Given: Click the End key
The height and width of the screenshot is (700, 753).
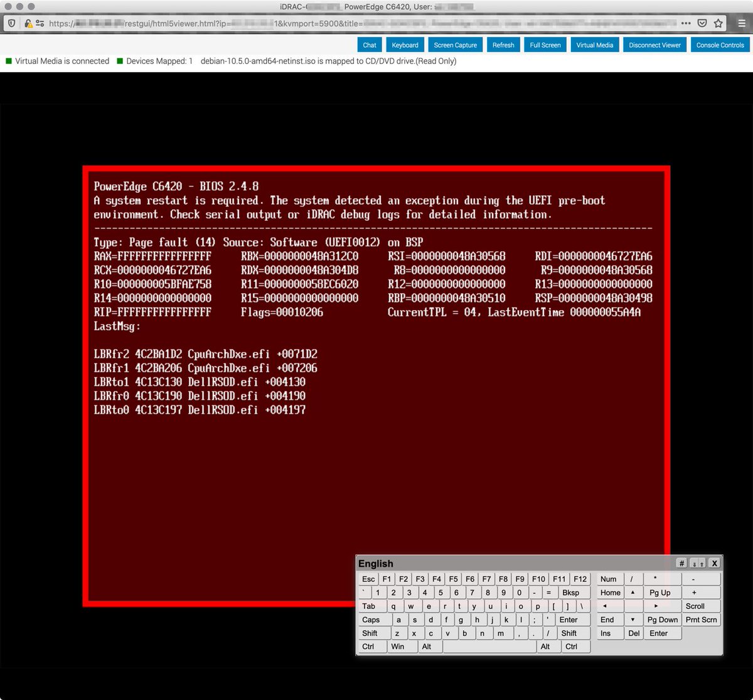Looking at the screenshot, I should [610, 620].
